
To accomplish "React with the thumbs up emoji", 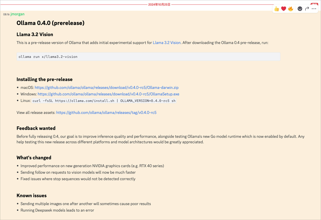I will pos(277,9).
